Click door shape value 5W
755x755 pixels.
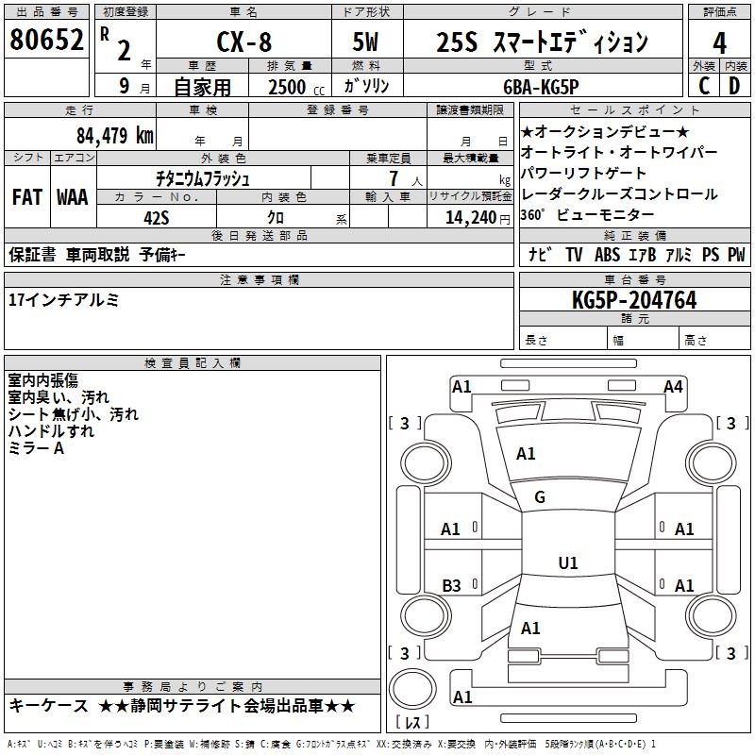click(x=365, y=42)
